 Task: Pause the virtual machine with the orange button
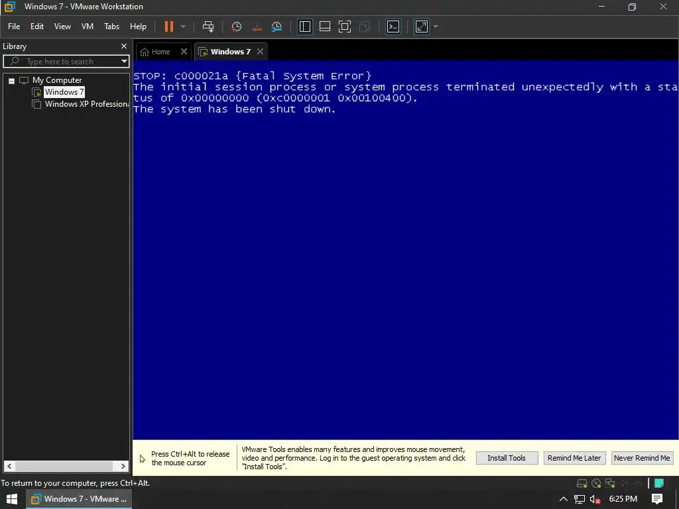169,27
